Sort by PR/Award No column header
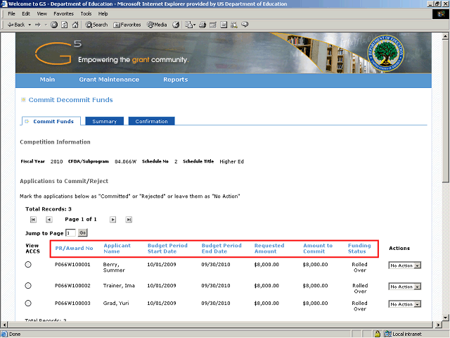Screen dimensions: 450x338 (x=74, y=248)
